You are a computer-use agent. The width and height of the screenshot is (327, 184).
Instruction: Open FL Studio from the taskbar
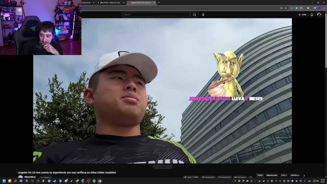[x=43, y=181]
